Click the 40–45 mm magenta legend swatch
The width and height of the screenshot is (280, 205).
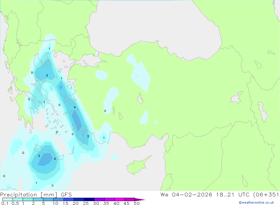point(120,199)
